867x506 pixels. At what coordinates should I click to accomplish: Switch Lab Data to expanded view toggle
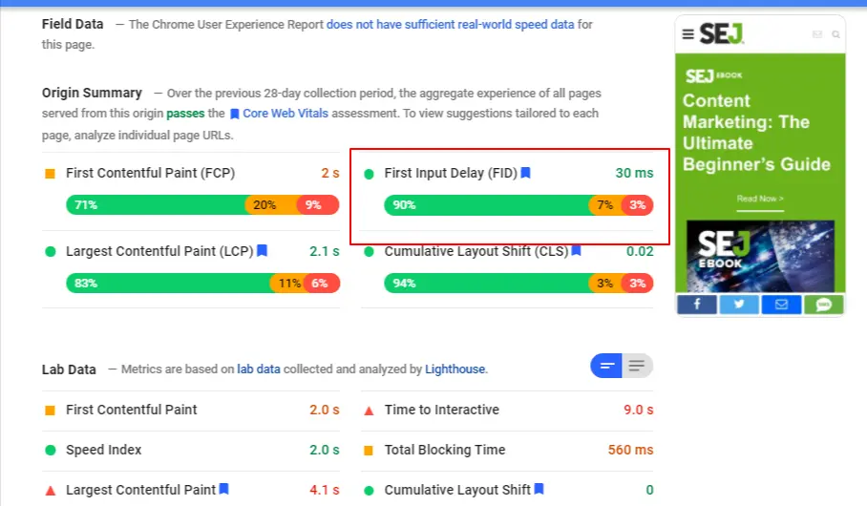tap(637, 366)
